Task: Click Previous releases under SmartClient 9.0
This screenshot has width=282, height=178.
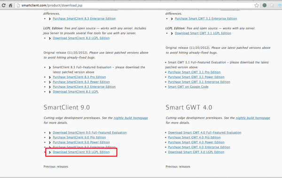Action: pos(56,166)
